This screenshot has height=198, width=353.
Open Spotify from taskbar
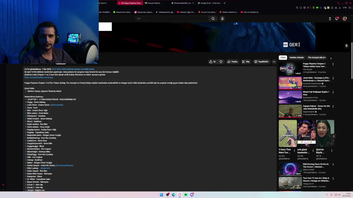[x=186, y=195]
